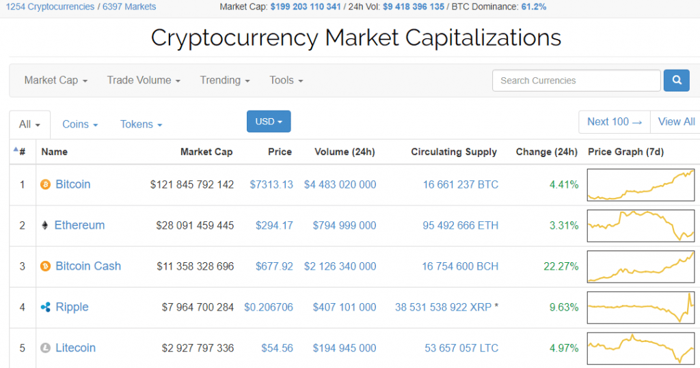This screenshot has width=700, height=368.
Task: Click the Bitcoin Cash logo icon
Action: (x=46, y=266)
